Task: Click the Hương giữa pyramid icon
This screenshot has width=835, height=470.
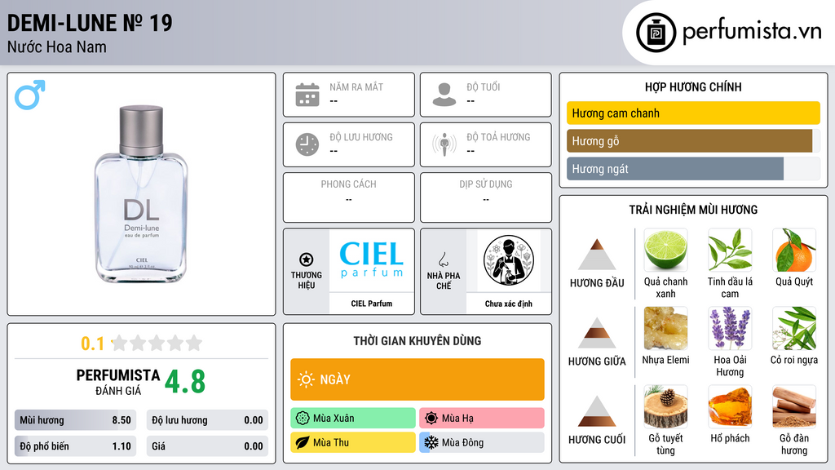Action: click(597, 333)
